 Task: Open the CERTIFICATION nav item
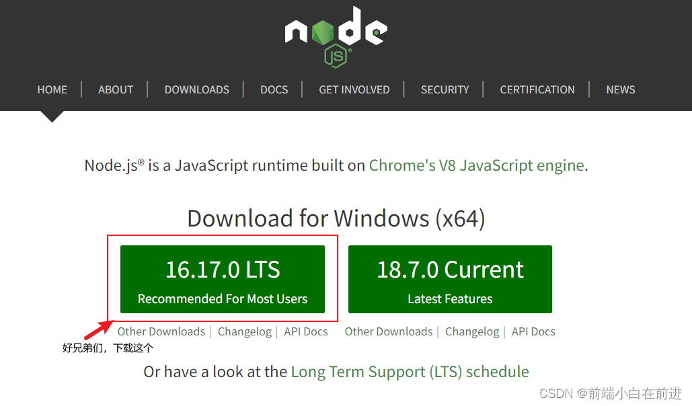[x=537, y=89]
